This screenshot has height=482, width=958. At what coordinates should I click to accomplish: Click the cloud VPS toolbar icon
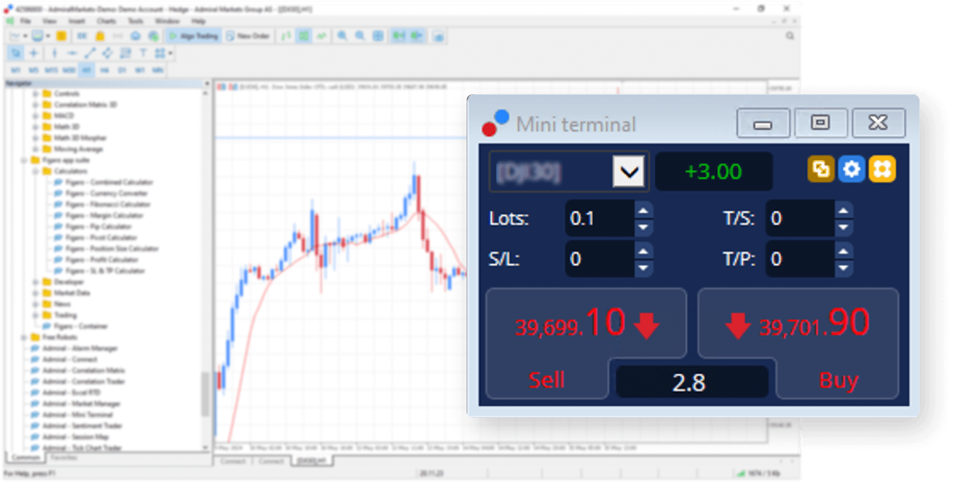pyautogui.click(x=135, y=36)
